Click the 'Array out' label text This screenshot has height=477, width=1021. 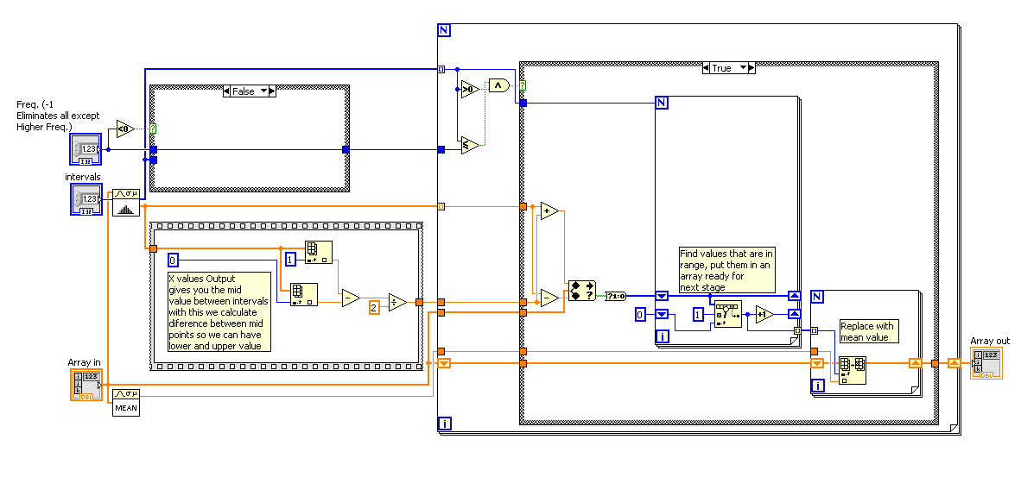coord(990,341)
